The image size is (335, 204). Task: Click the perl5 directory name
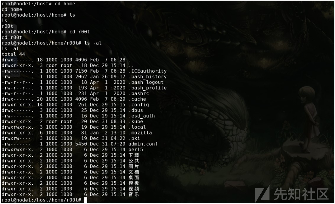point(136,150)
